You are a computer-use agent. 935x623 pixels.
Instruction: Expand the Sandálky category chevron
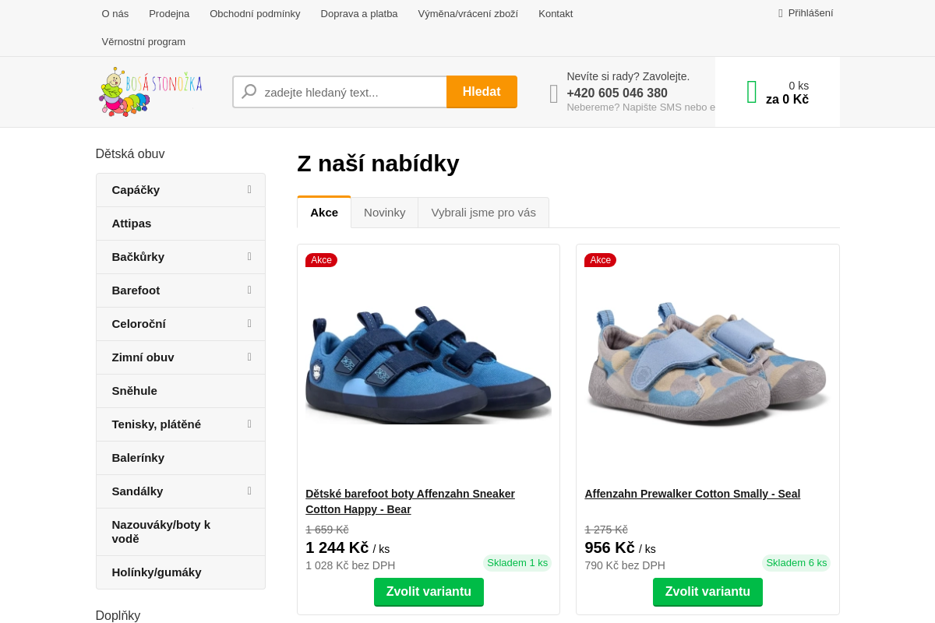point(249,491)
